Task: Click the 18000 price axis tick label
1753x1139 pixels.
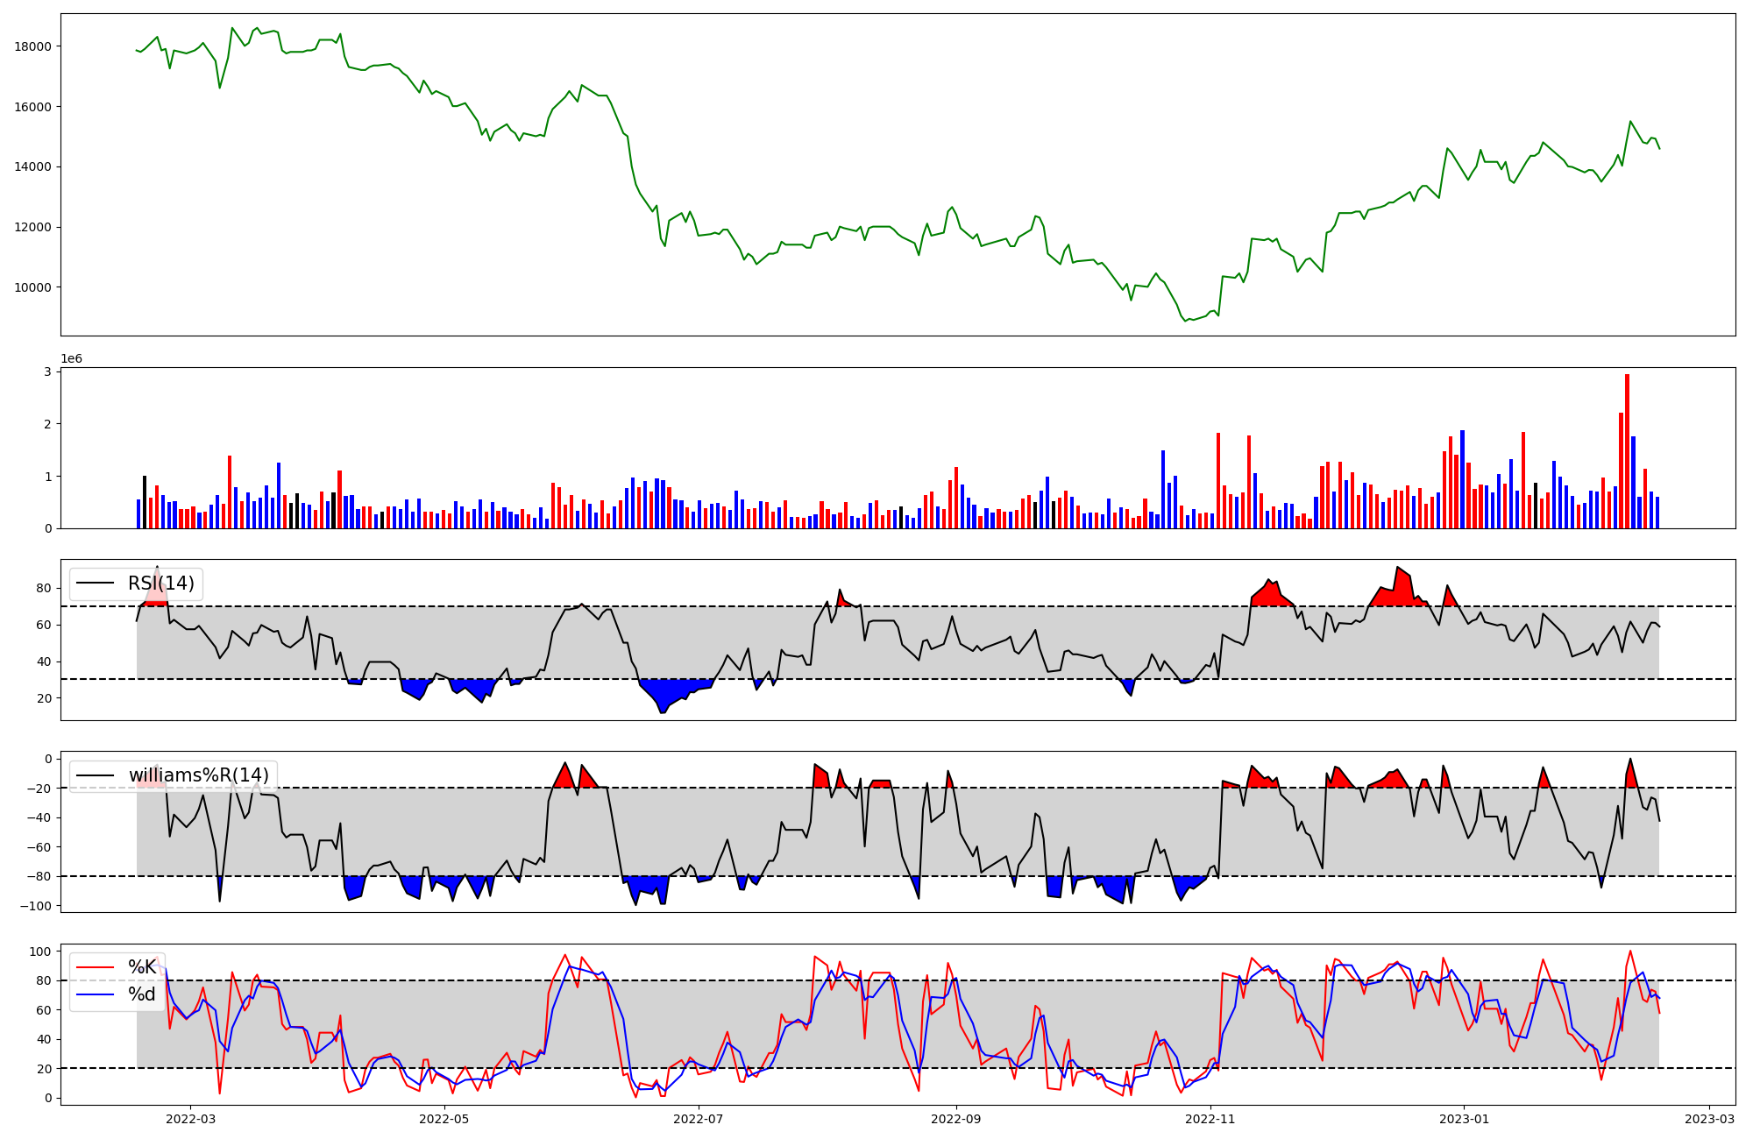Action: (32, 46)
